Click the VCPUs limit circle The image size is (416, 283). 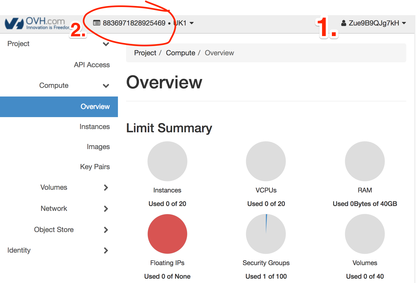pos(266,161)
